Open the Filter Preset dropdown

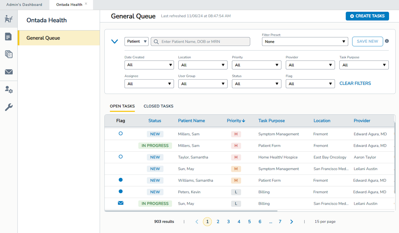pyautogui.click(x=305, y=41)
